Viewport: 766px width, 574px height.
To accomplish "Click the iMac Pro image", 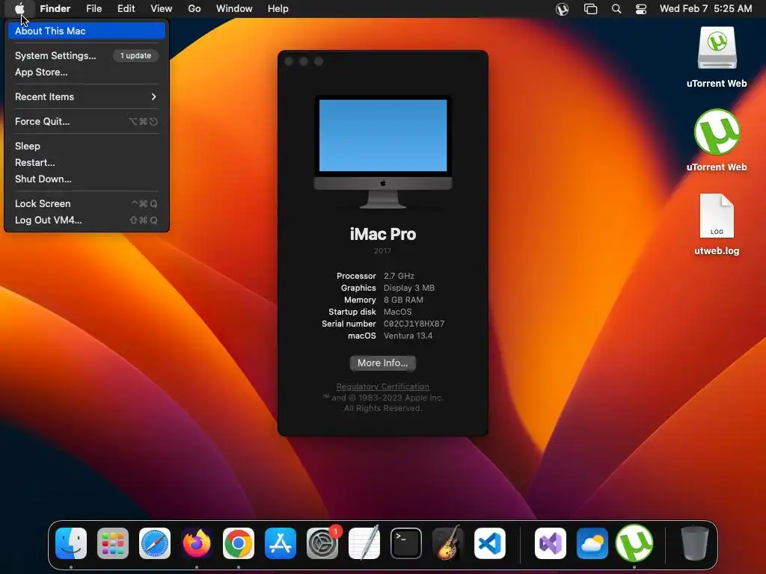I will (383, 152).
